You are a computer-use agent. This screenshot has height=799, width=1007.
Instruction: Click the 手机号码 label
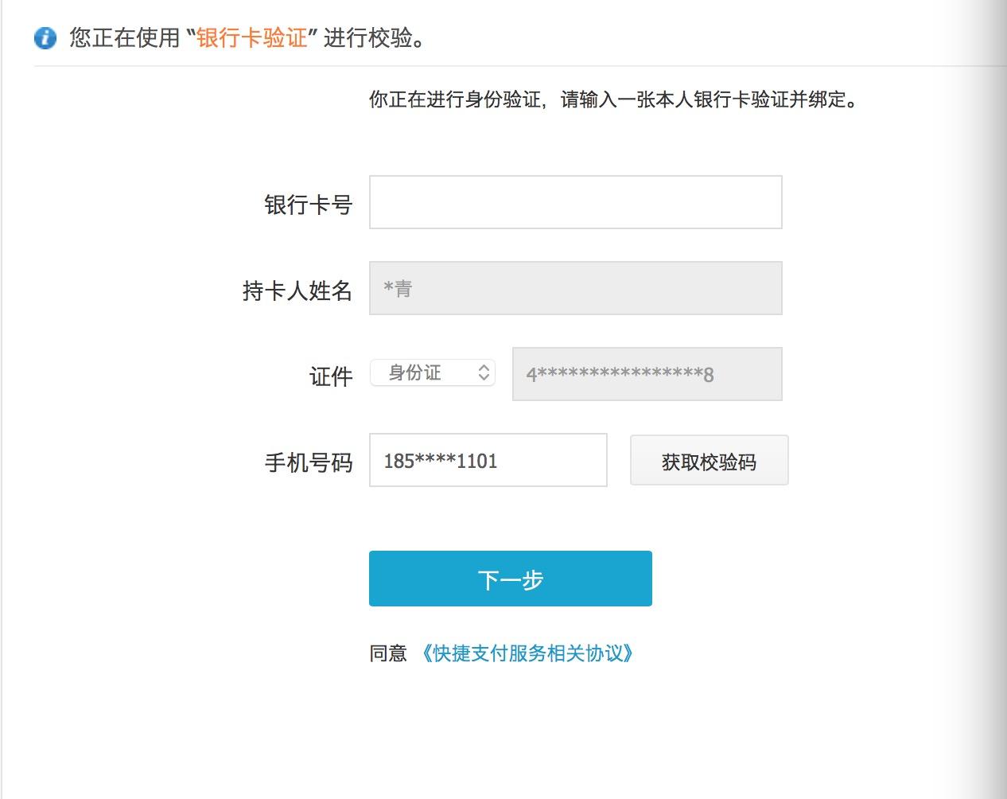point(308,462)
